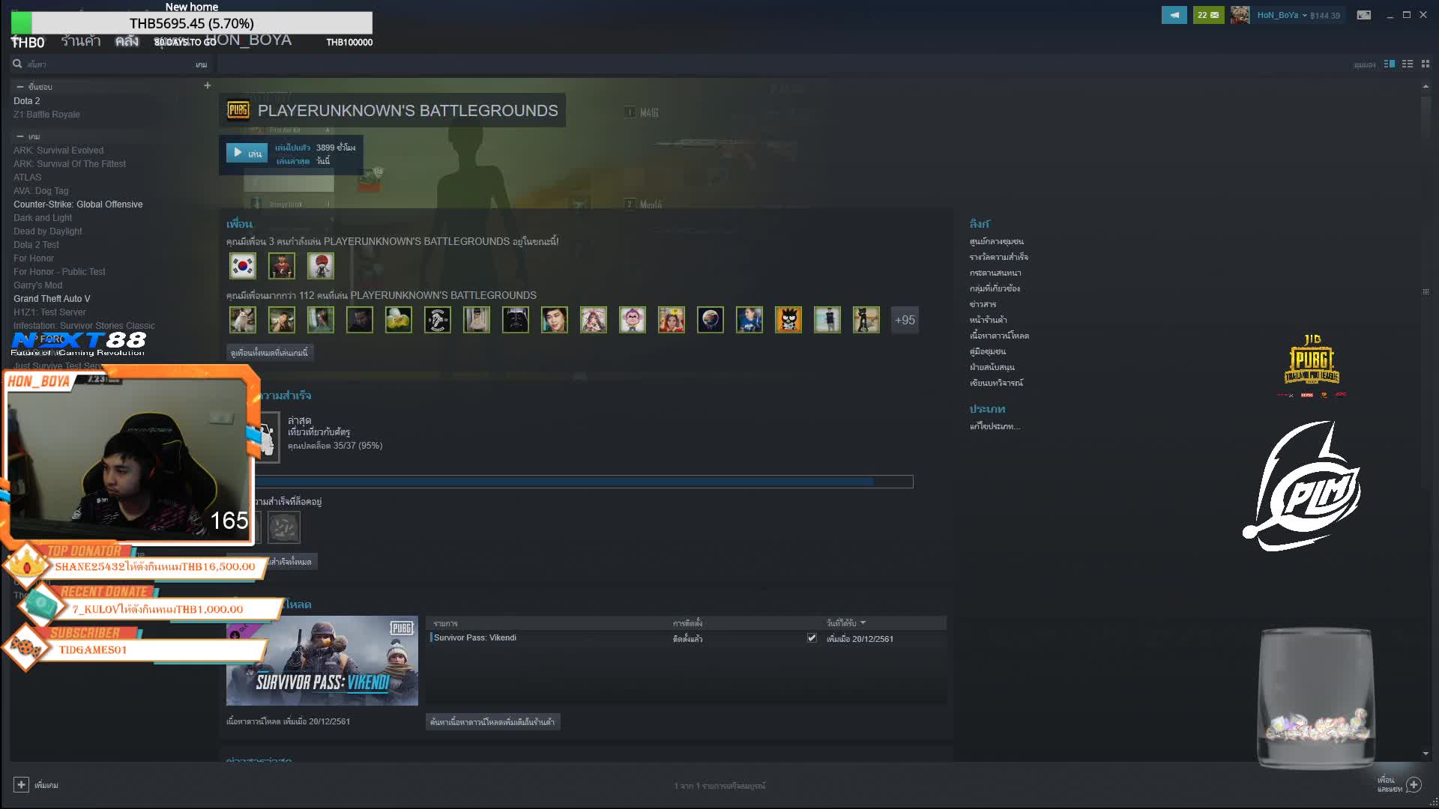Open ข่าวสาร news link
Viewport: 1439px width, 809px height.
(983, 304)
